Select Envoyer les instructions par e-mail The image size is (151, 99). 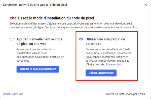125,94
